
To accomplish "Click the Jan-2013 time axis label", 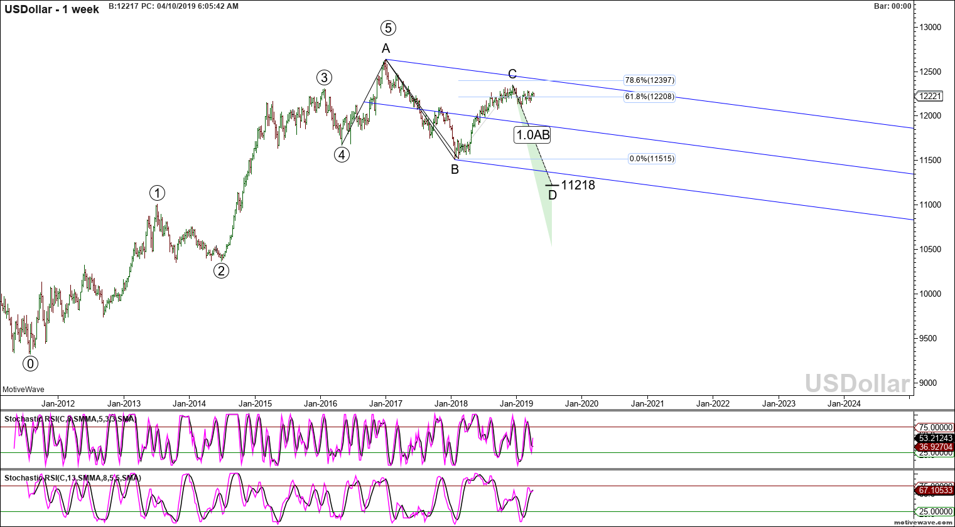I will click(124, 403).
